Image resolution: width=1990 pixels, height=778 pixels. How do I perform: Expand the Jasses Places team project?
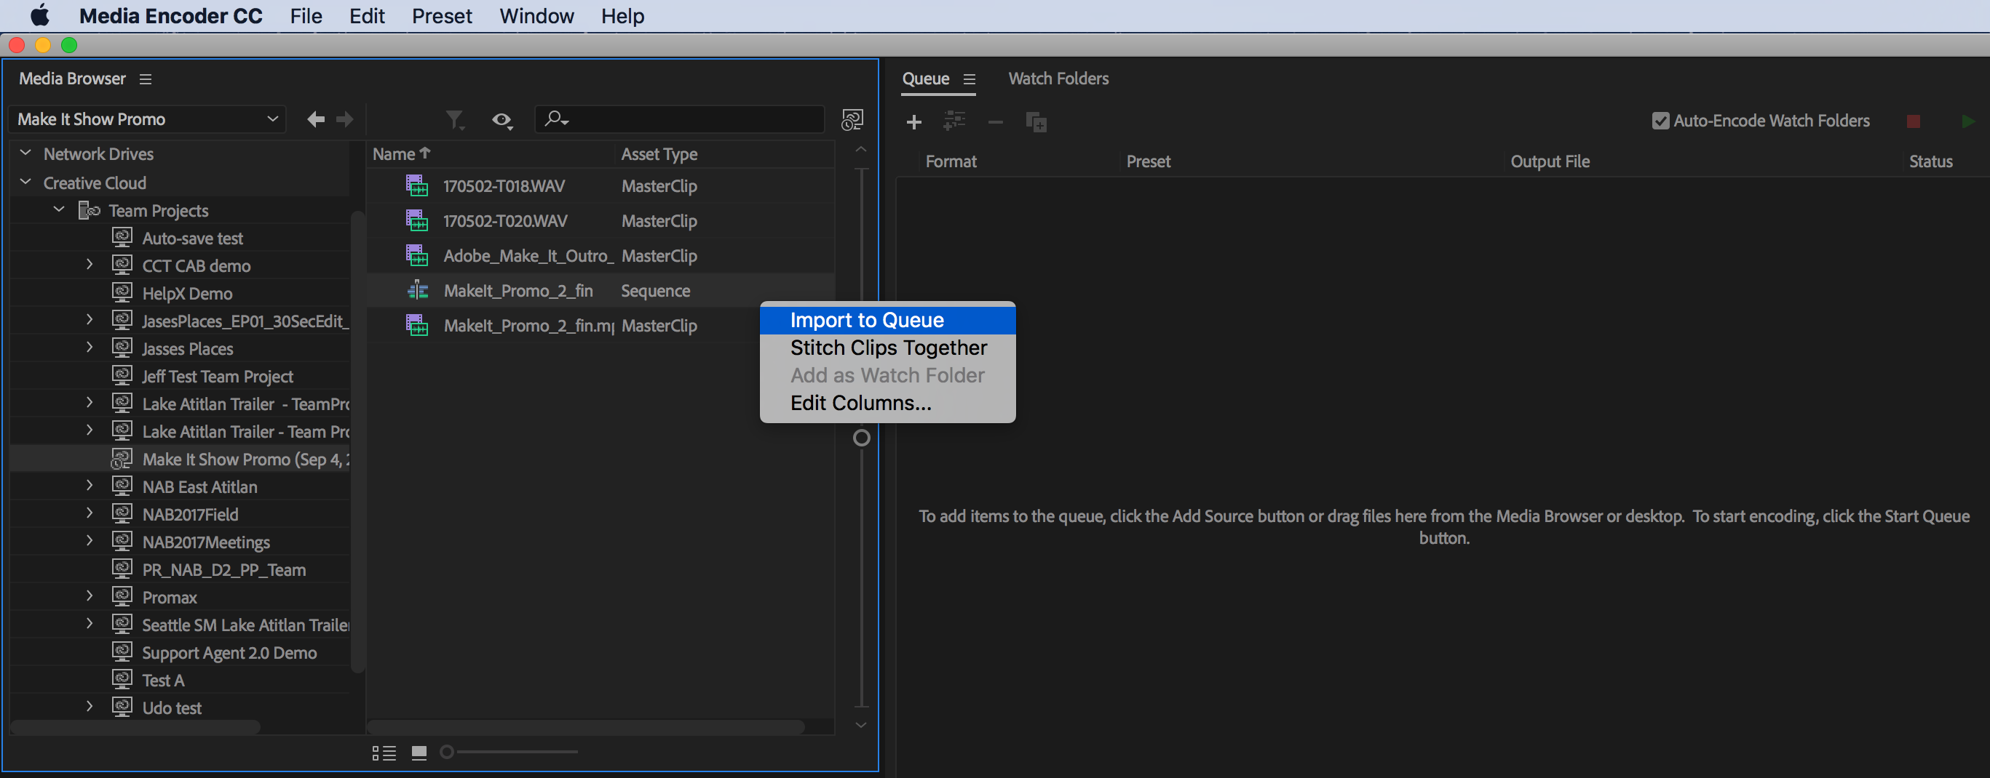click(90, 348)
